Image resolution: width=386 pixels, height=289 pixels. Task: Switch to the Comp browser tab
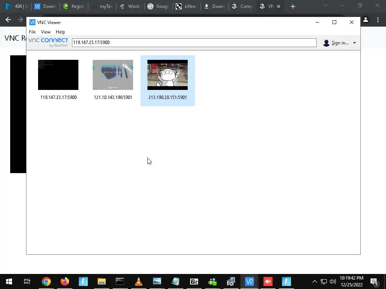point(243,6)
